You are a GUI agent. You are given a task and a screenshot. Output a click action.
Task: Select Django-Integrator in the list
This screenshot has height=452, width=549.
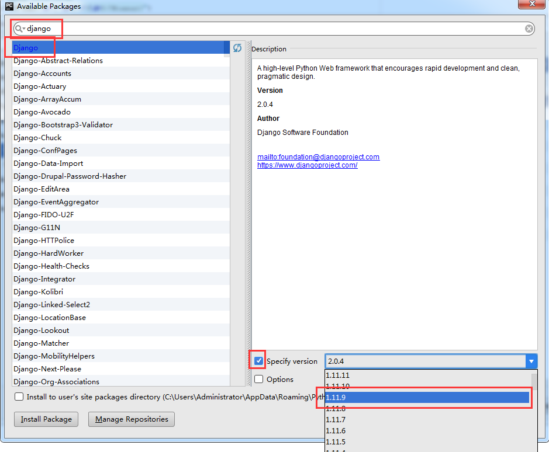(x=121, y=279)
